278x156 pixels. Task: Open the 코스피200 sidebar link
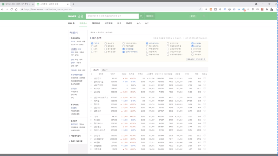point(74,45)
